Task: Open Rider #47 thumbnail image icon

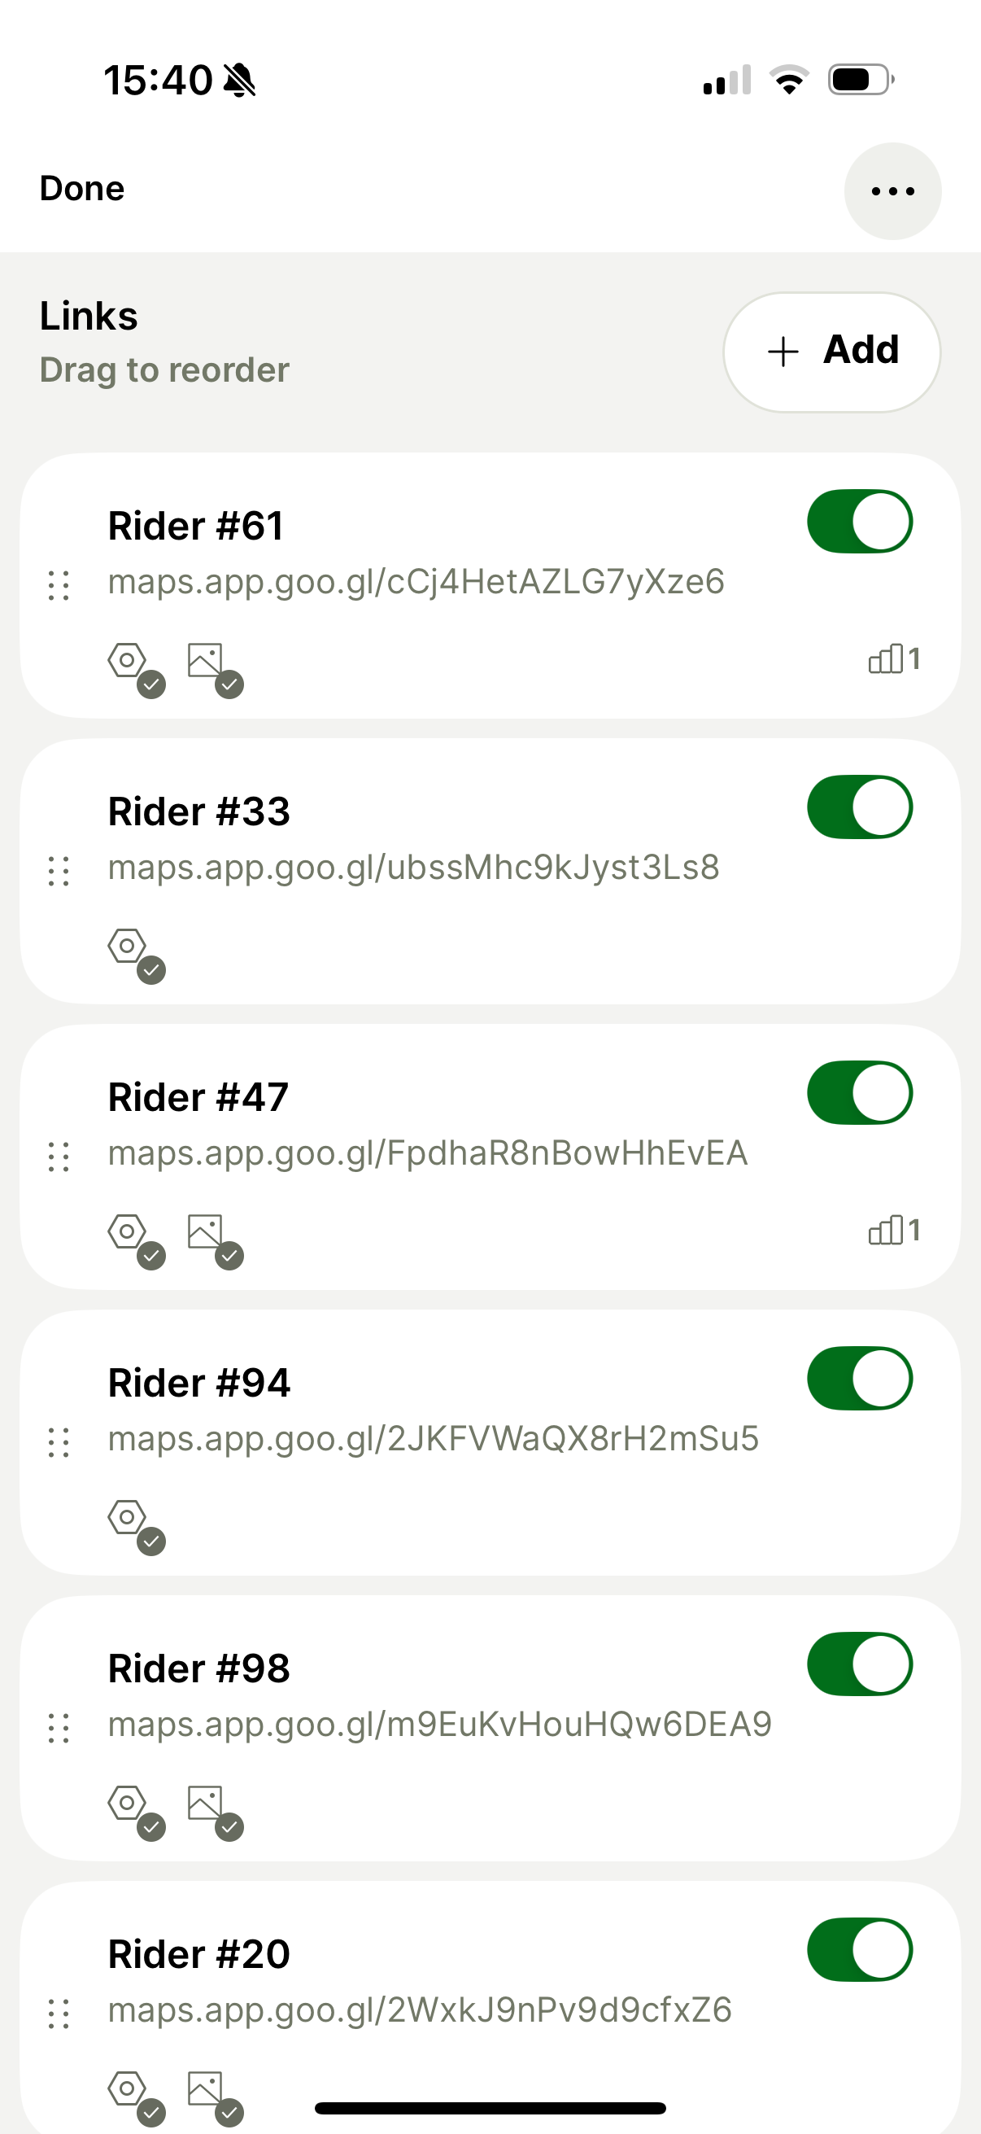Action: point(205,1232)
